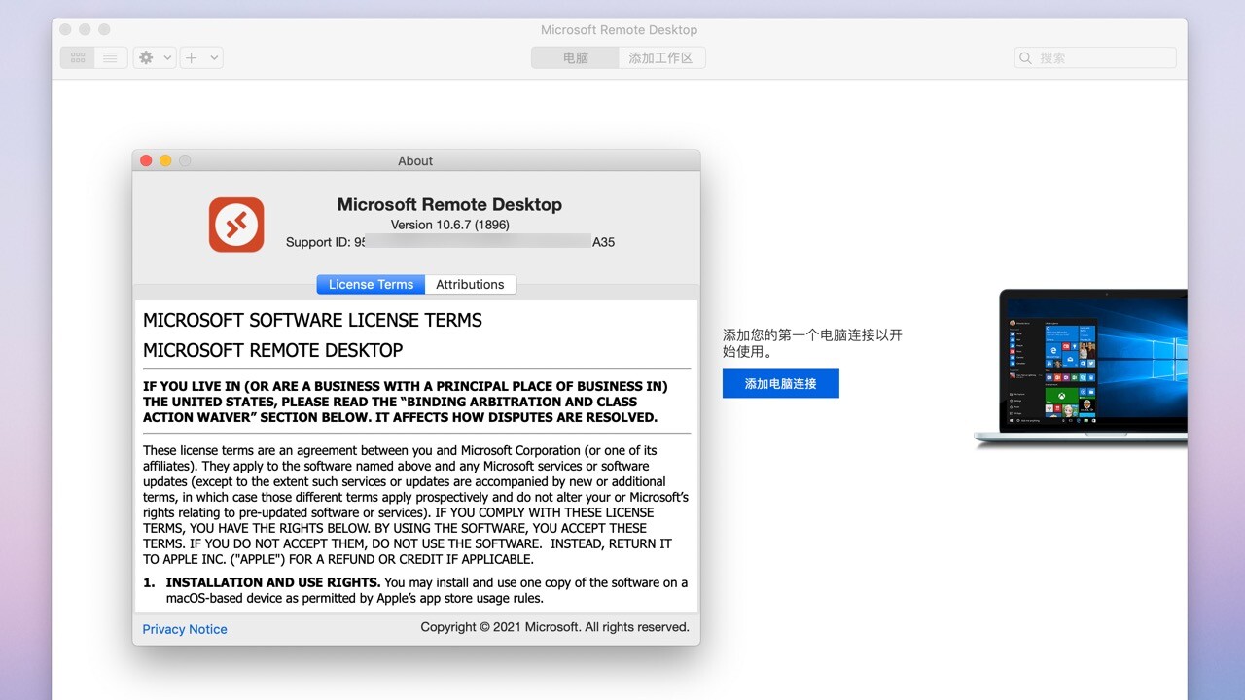Expand the plus button dropdown arrow
The image size is (1245, 700).
[x=214, y=57]
